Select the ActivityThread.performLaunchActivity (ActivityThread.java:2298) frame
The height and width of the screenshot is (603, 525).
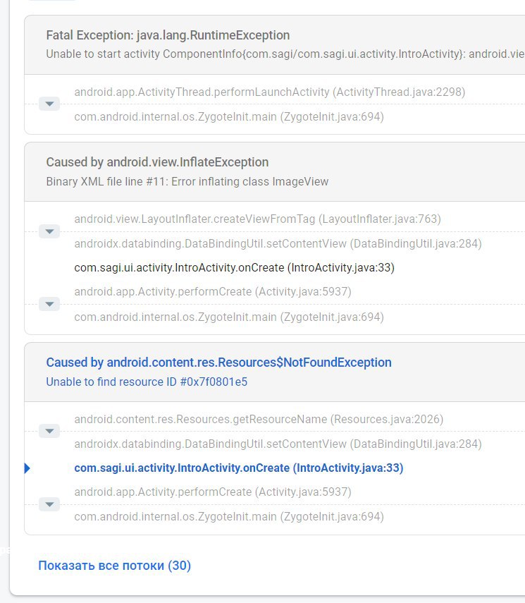tap(270, 92)
